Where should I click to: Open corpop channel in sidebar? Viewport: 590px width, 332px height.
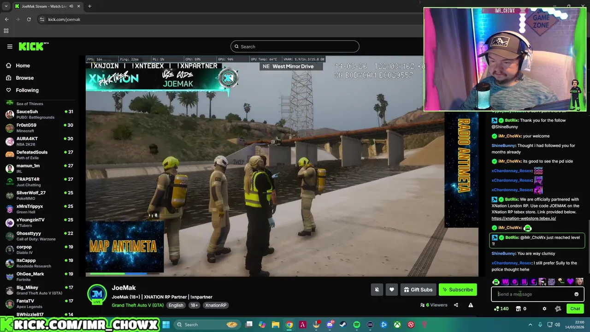point(39,249)
